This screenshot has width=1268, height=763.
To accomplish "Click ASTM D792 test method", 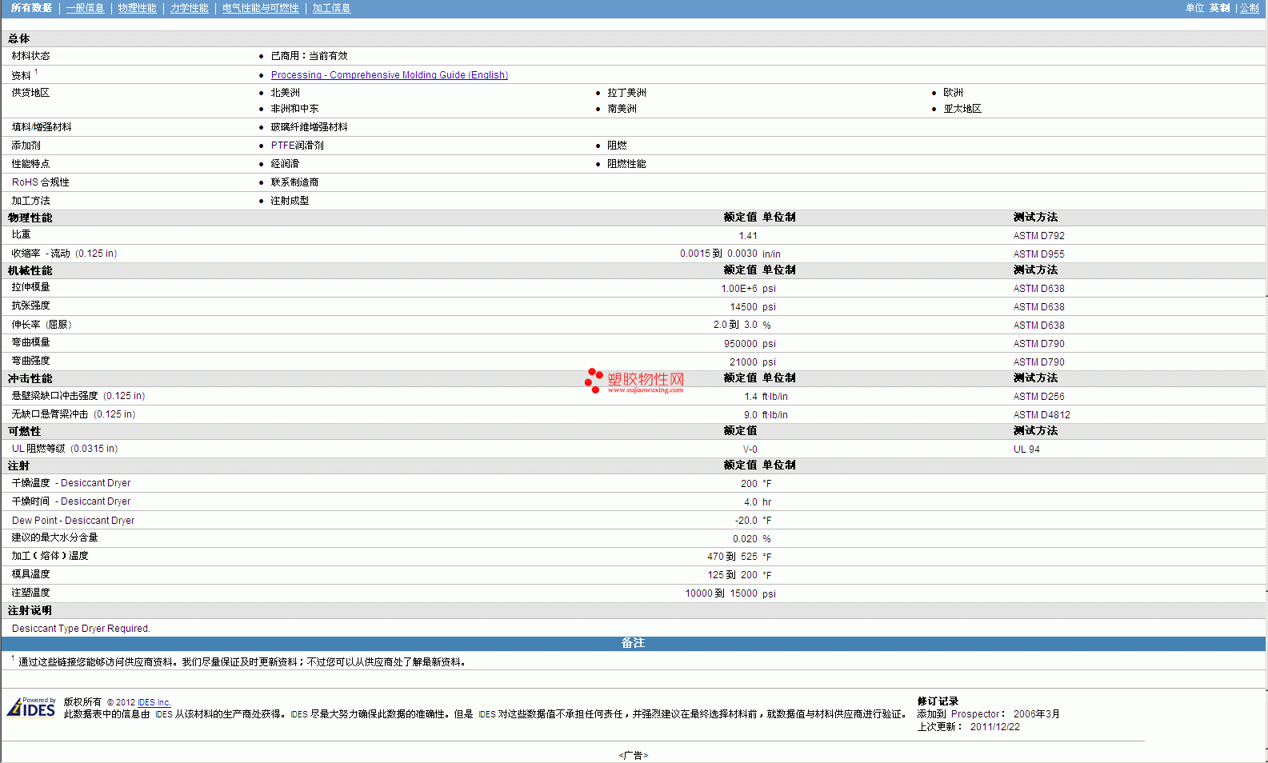I will tap(1038, 236).
